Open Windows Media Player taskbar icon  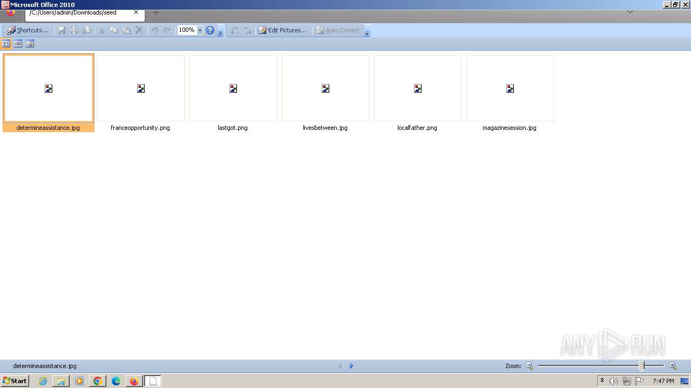point(79,381)
